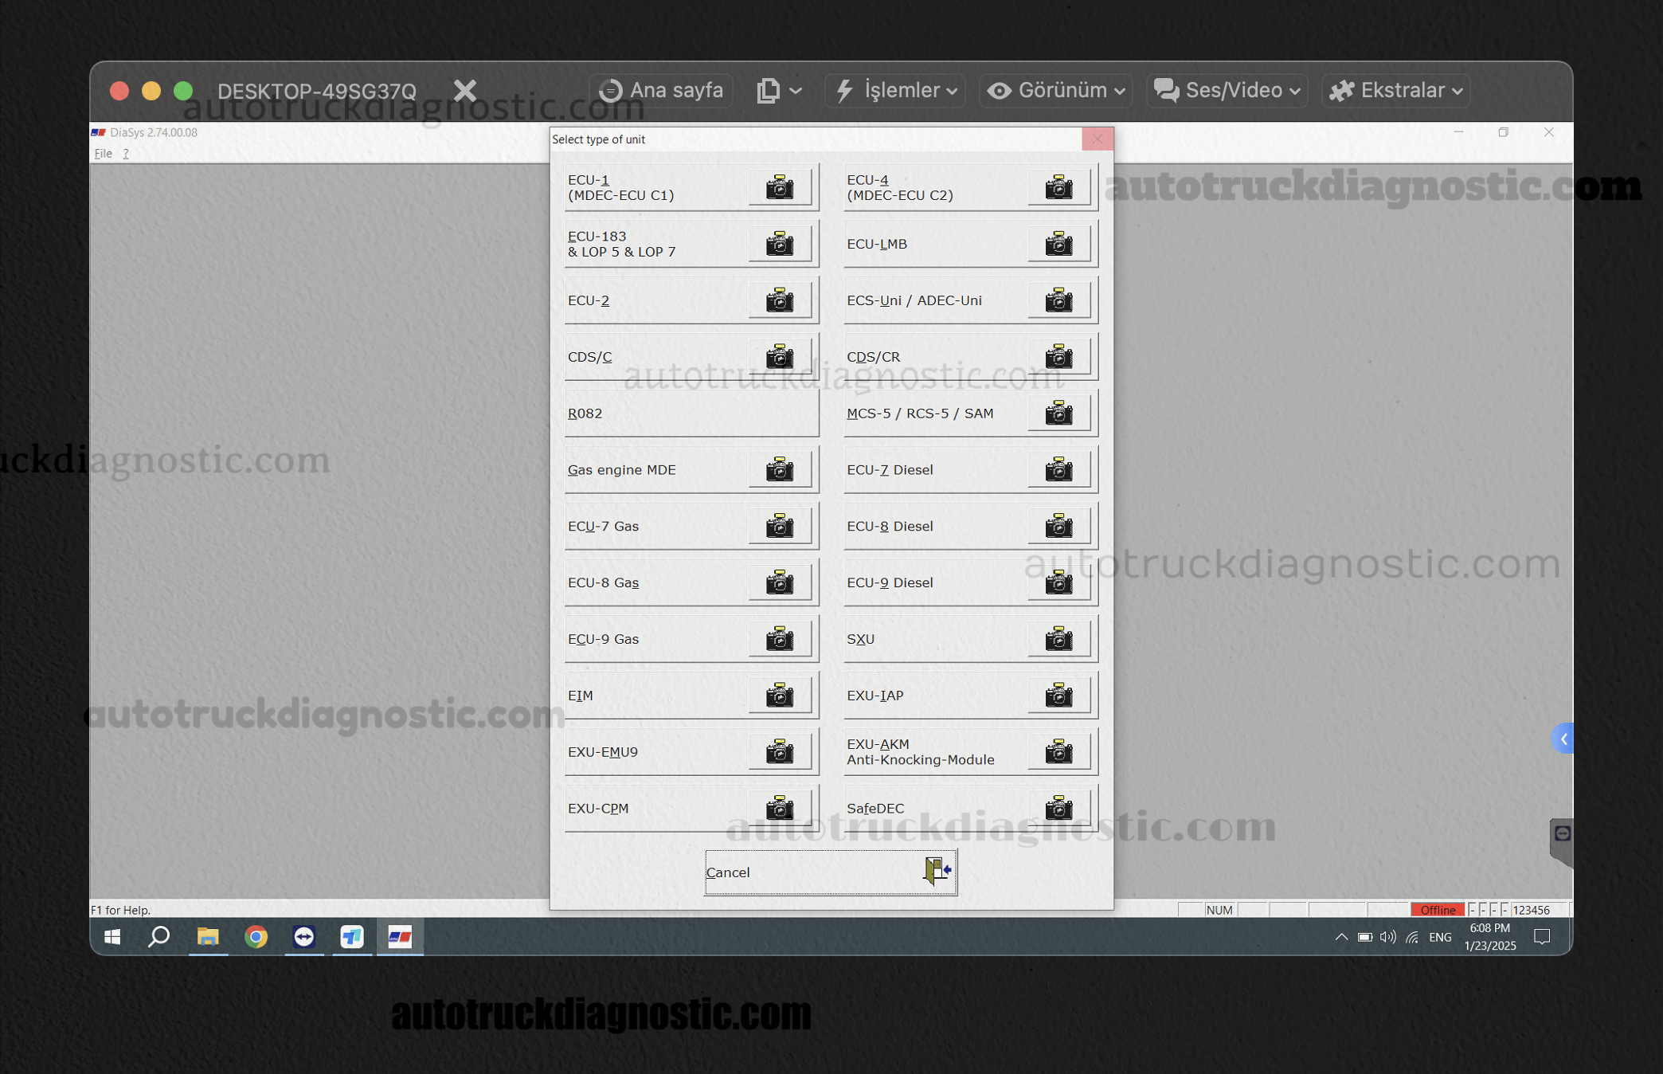This screenshot has width=1663, height=1074.
Task: Open the File menu in DiaSys
Action: point(103,154)
